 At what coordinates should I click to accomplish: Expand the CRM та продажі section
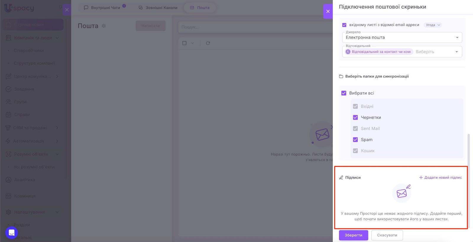click(57, 128)
